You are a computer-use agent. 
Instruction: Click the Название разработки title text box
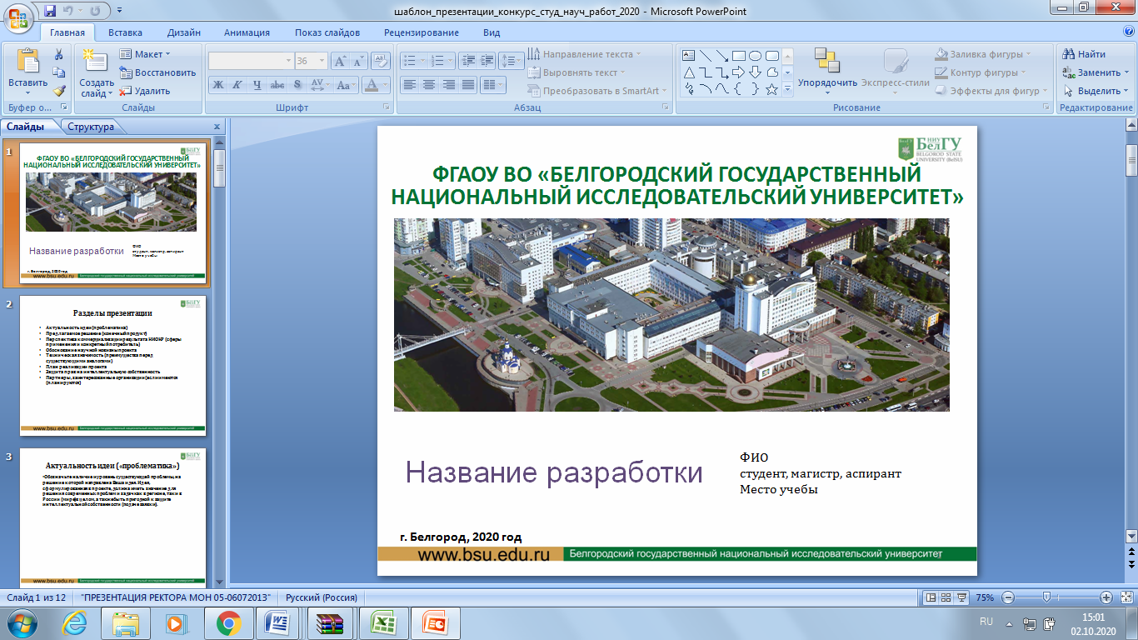554,472
